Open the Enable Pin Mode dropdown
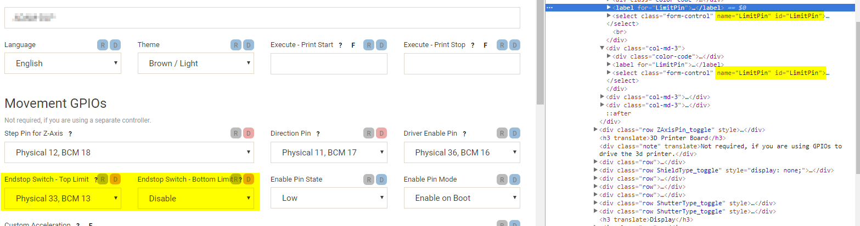Image resolution: width=860 pixels, height=226 pixels. (x=462, y=198)
